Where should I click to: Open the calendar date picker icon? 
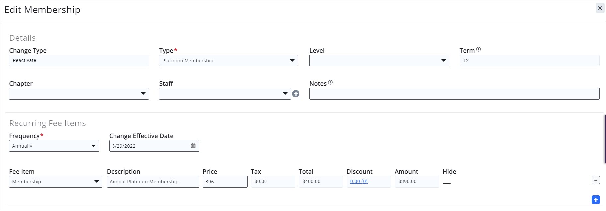193,146
